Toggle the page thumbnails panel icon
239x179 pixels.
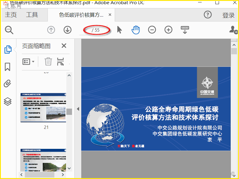(x=8, y=50)
